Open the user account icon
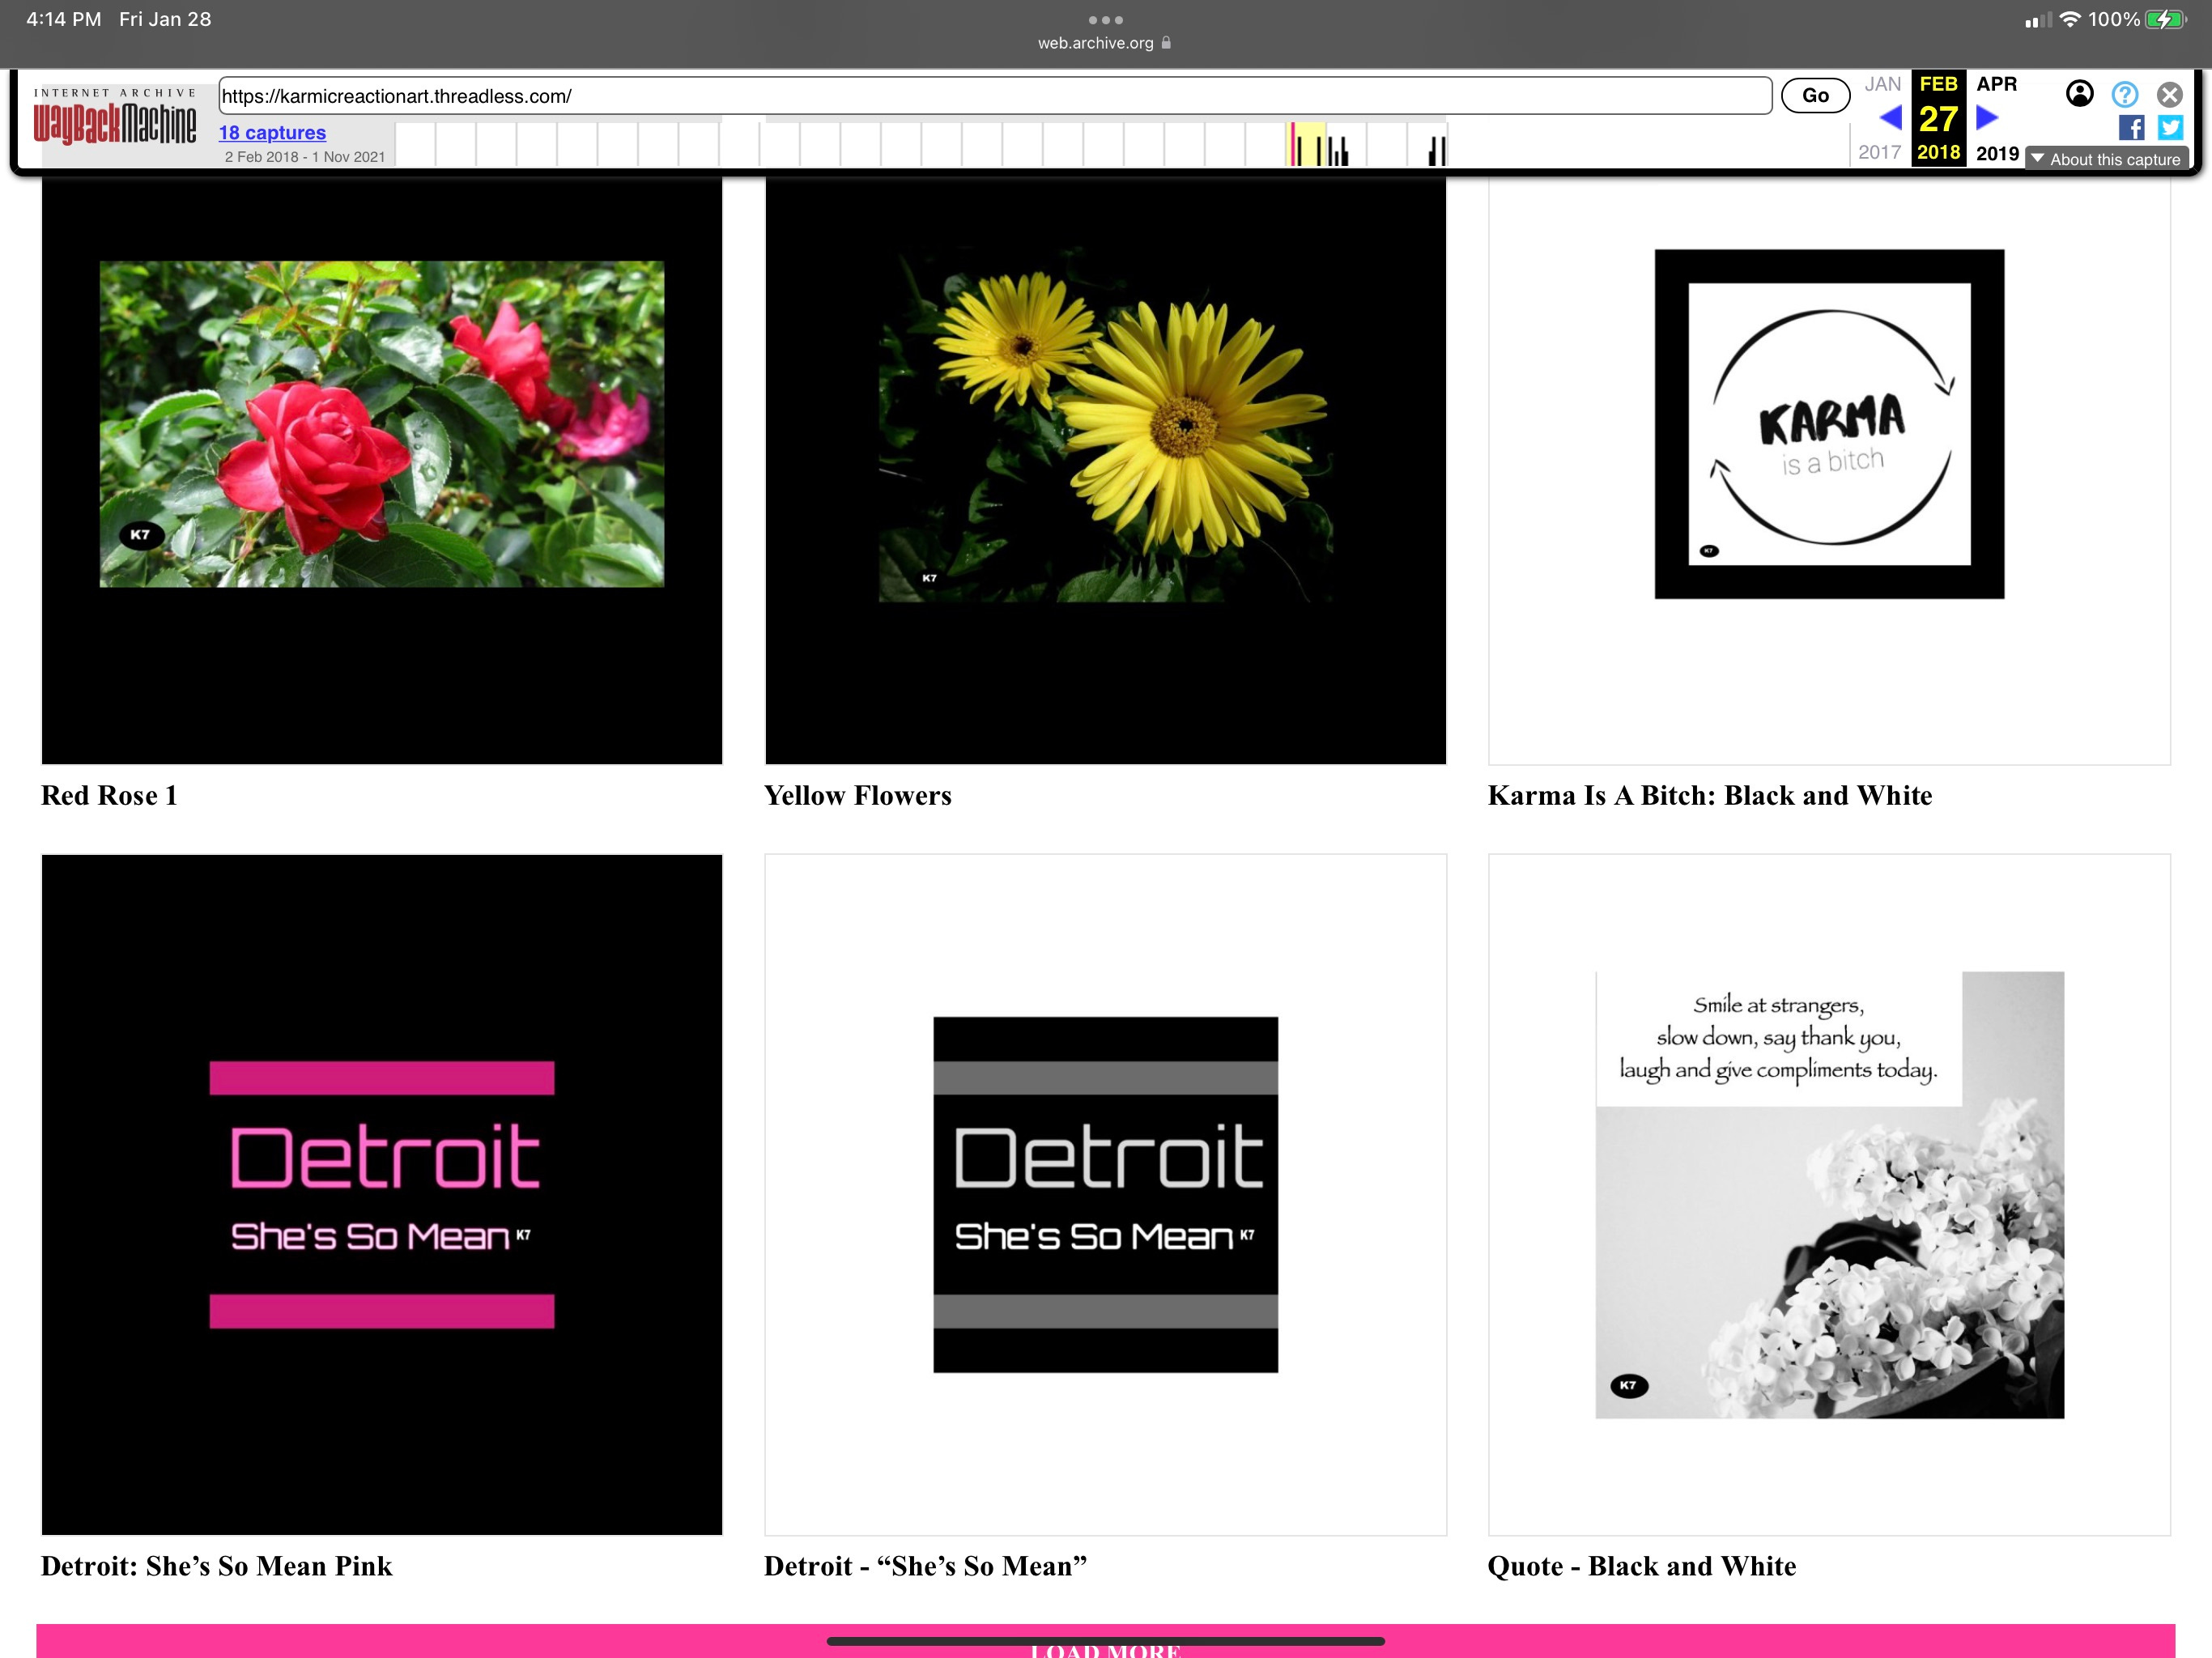This screenshot has width=2212, height=1658. pos(2079,94)
